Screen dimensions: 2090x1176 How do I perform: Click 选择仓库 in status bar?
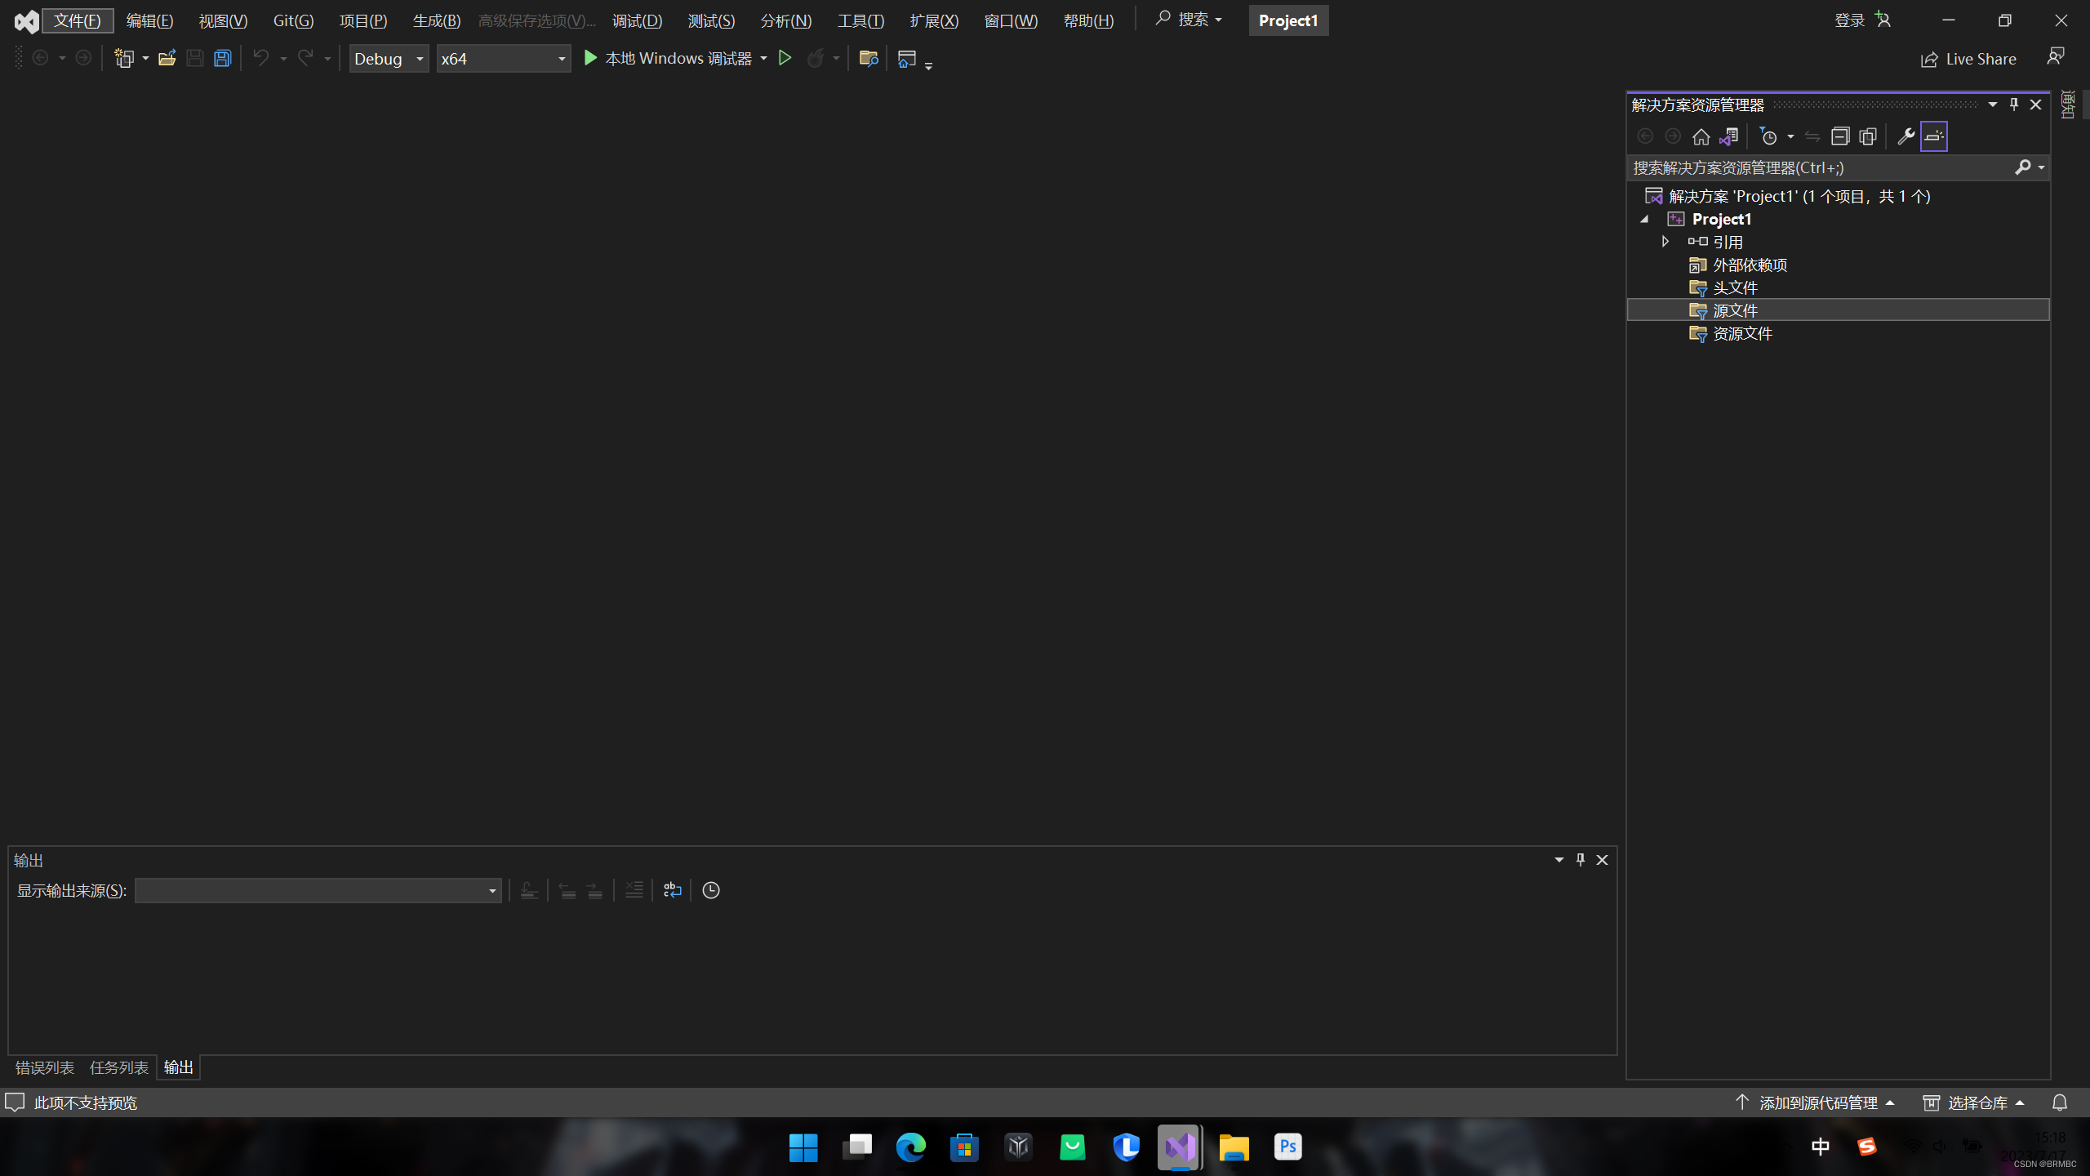pos(1974,1102)
